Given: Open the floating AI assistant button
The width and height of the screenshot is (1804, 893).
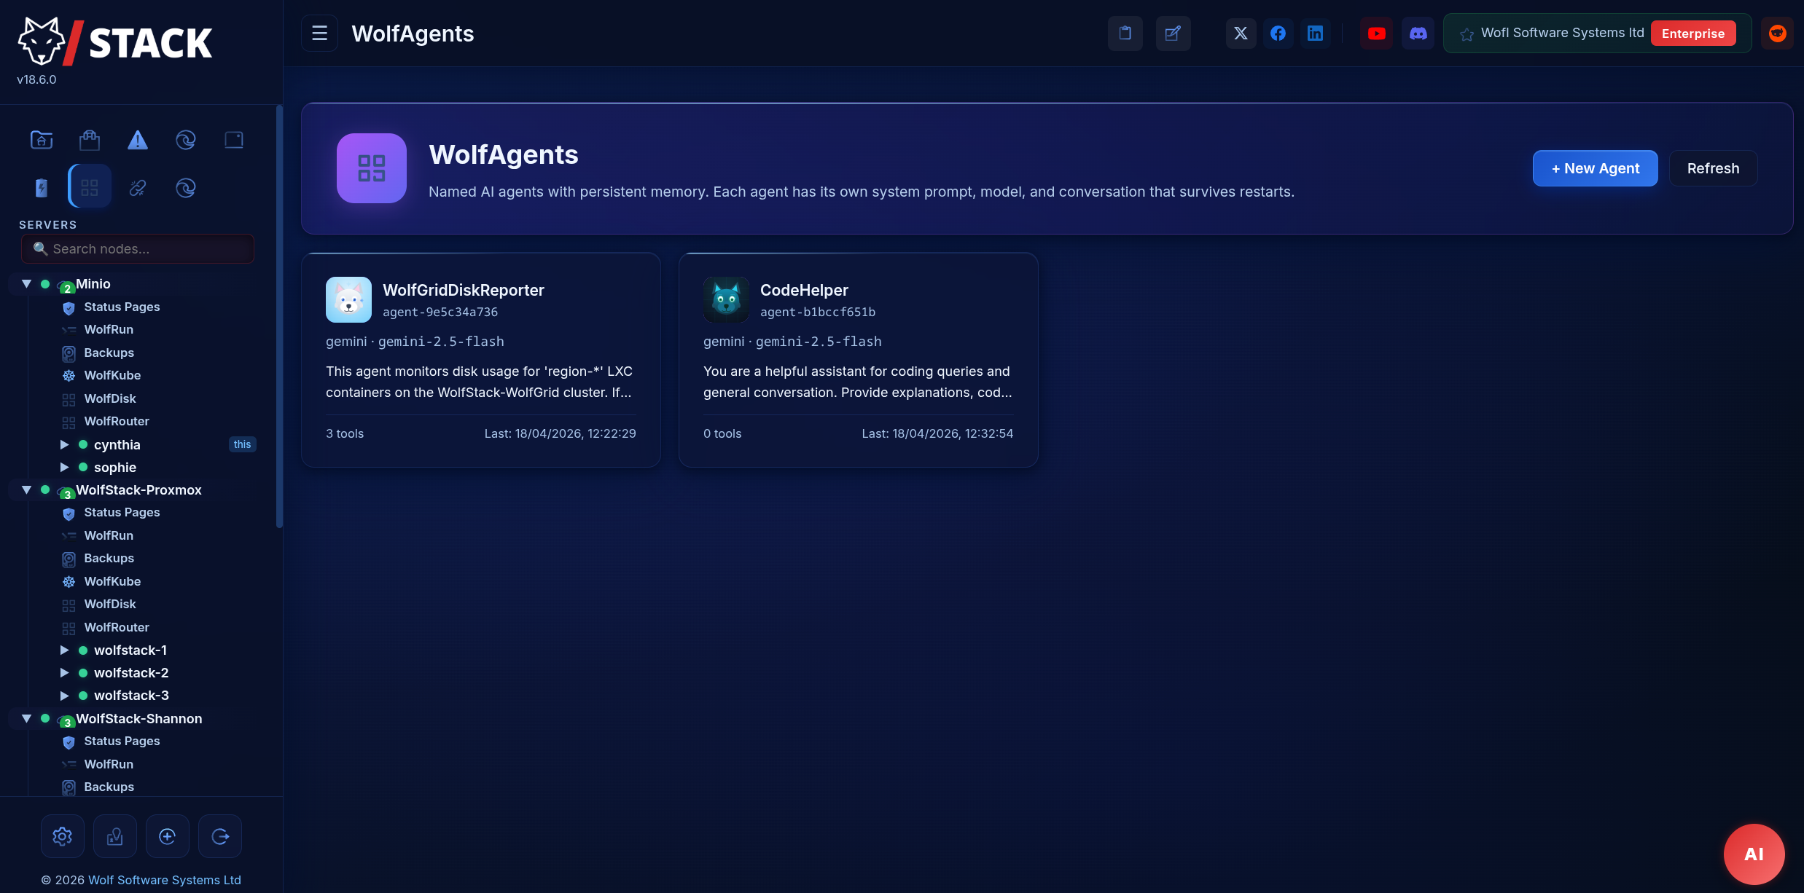Looking at the screenshot, I should tap(1754, 854).
